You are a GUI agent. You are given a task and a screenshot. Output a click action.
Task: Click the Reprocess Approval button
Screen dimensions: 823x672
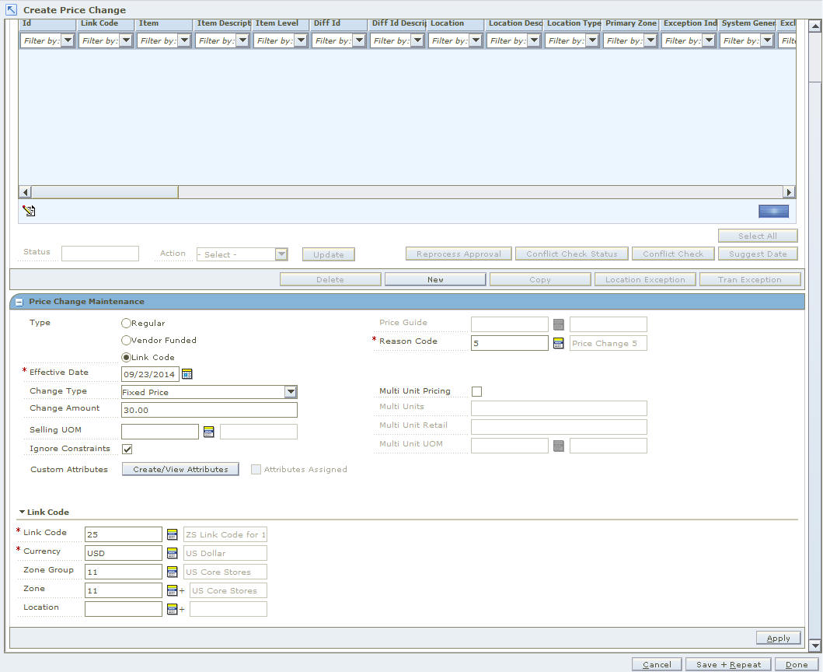point(459,254)
